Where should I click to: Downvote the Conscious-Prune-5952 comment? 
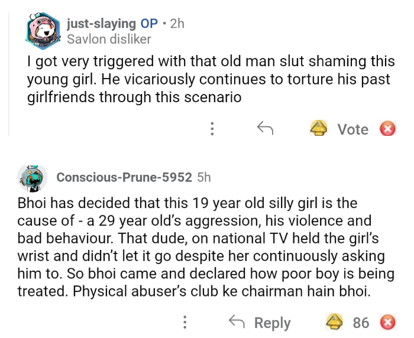[x=387, y=322]
